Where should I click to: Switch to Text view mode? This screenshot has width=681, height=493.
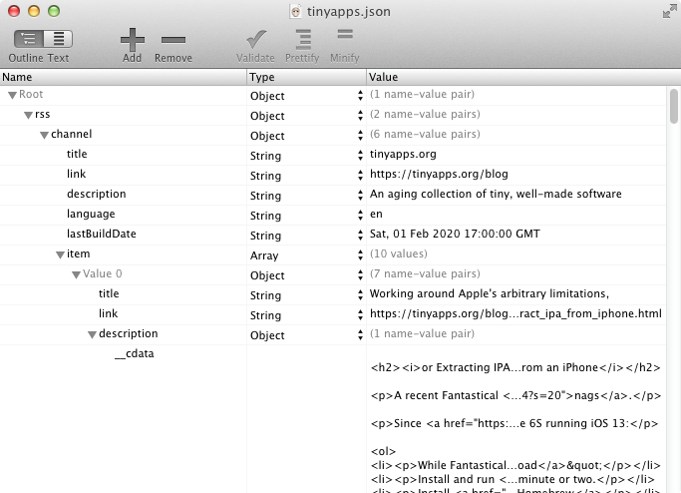[x=58, y=40]
